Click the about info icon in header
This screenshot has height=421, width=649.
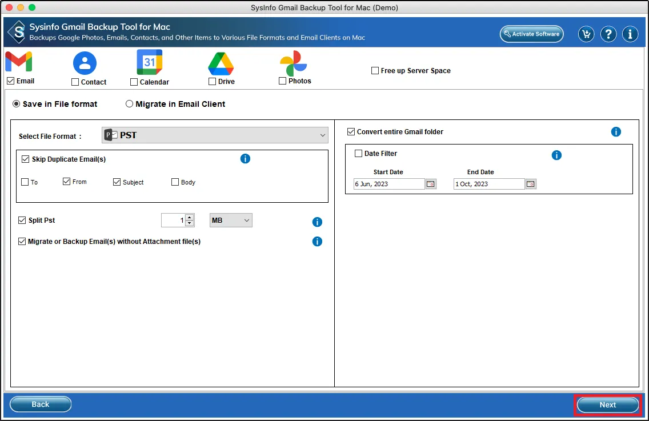[x=630, y=34]
